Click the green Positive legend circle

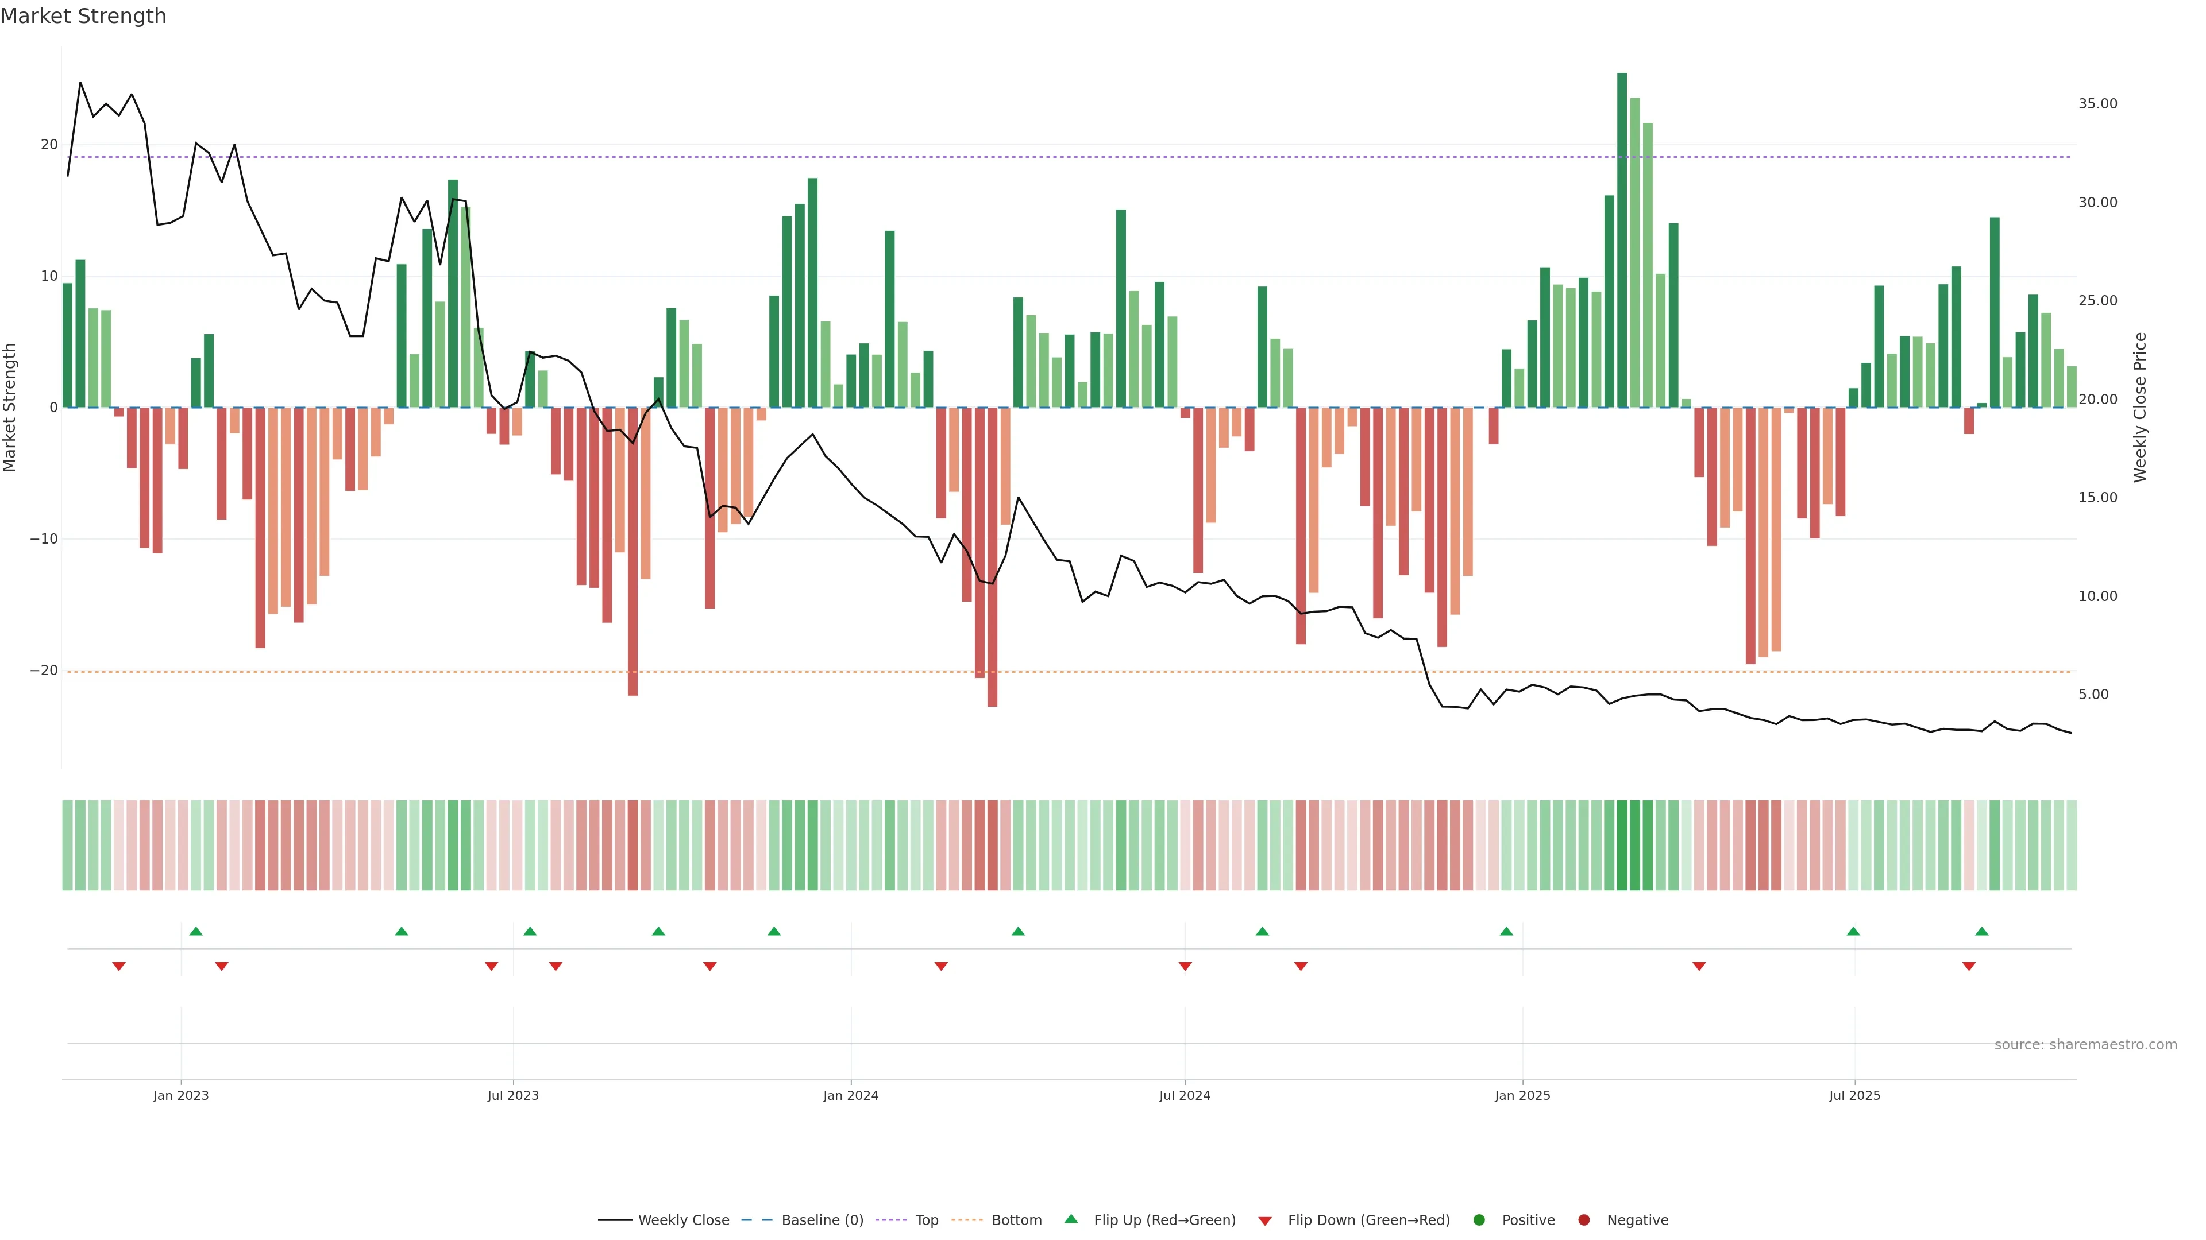pyautogui.click(x=1479, y=1220)
